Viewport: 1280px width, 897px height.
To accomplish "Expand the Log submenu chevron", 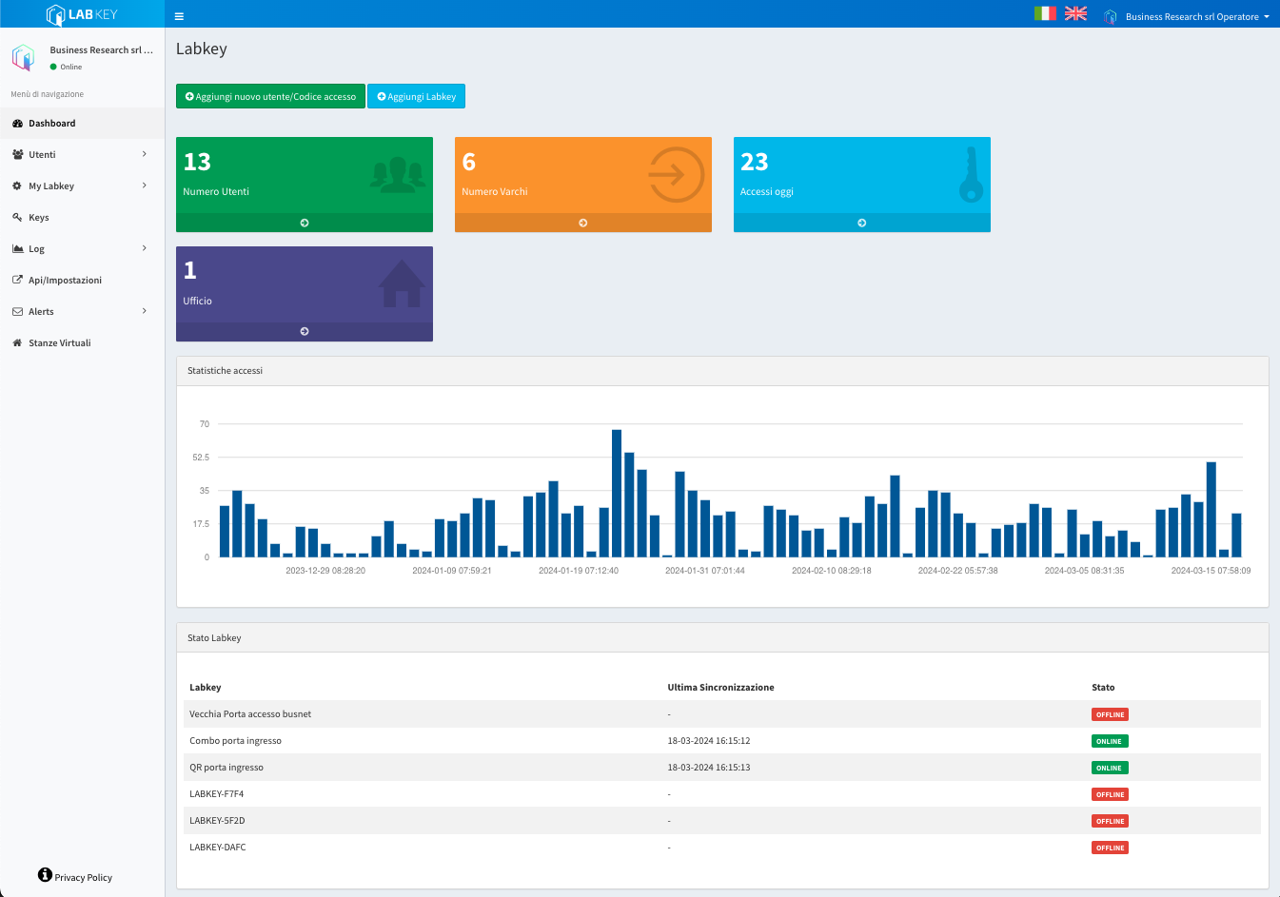I will pyautogui.click(x=145, y=248).
